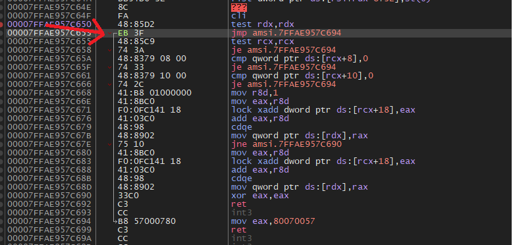This screenshot has width=513, height=245.
Task: Select the test rcx,rcx instruction
Action: coord(262,41)
